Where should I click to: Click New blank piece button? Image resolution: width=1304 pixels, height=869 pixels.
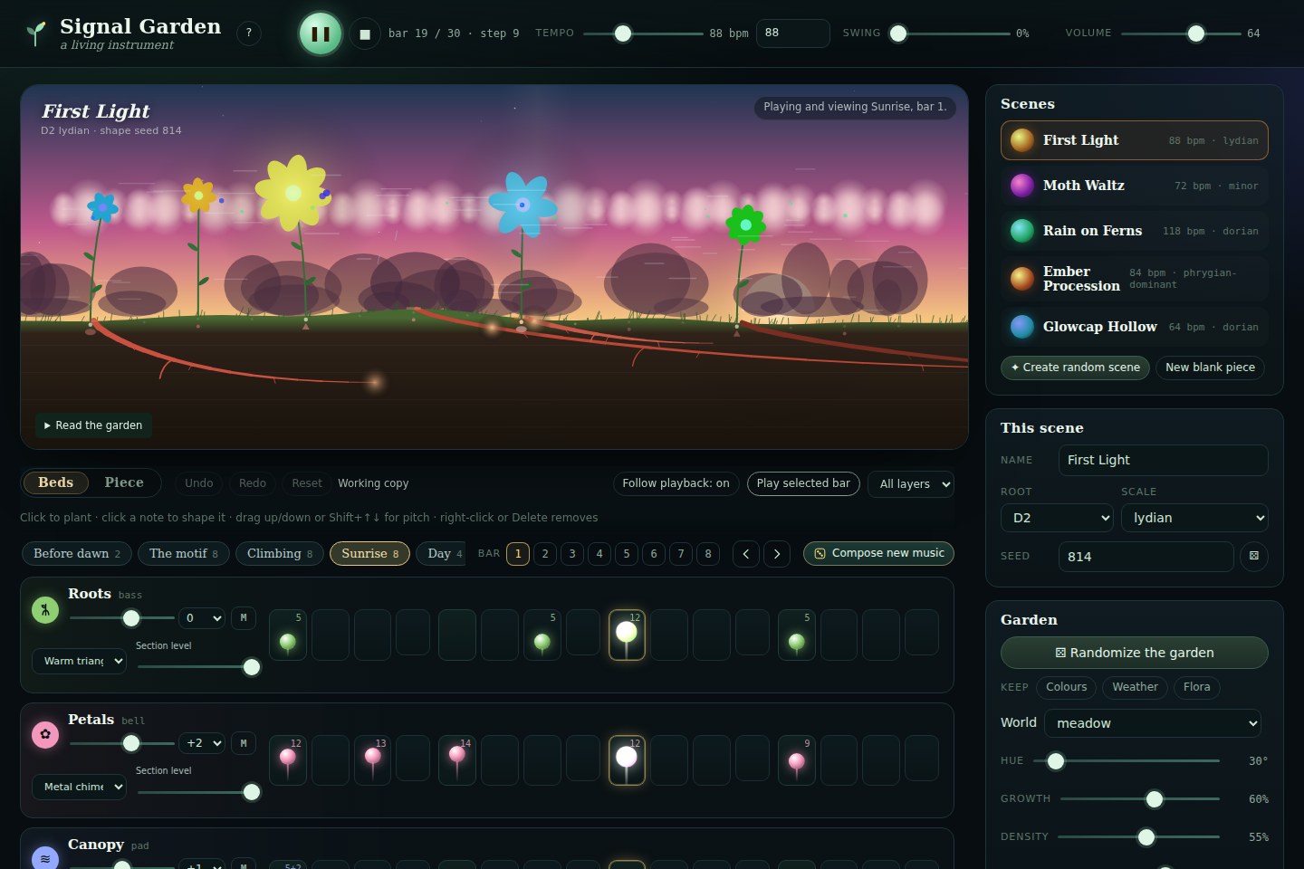tap(1210, 368)
